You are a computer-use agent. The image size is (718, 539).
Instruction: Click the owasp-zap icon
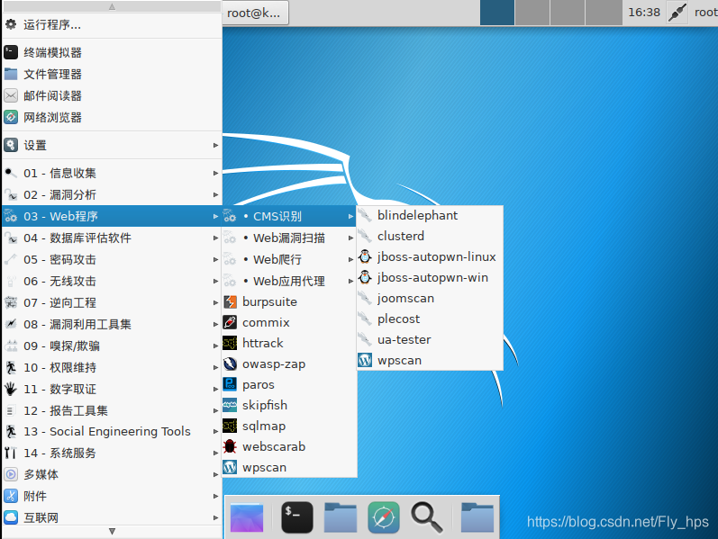(x=230, y=364)
